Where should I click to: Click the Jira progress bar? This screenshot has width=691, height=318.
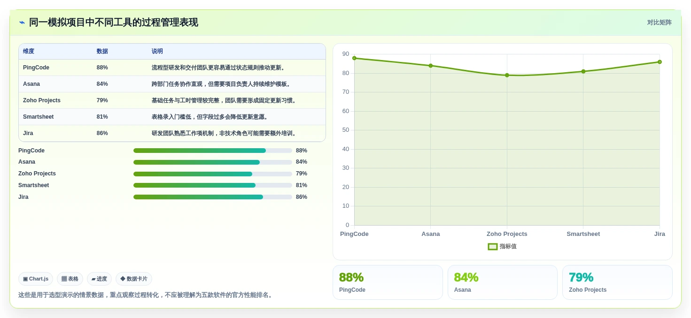pos(213,197)
